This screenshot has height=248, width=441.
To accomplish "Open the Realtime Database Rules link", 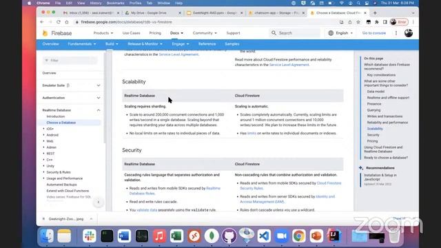I will point(174,191).
